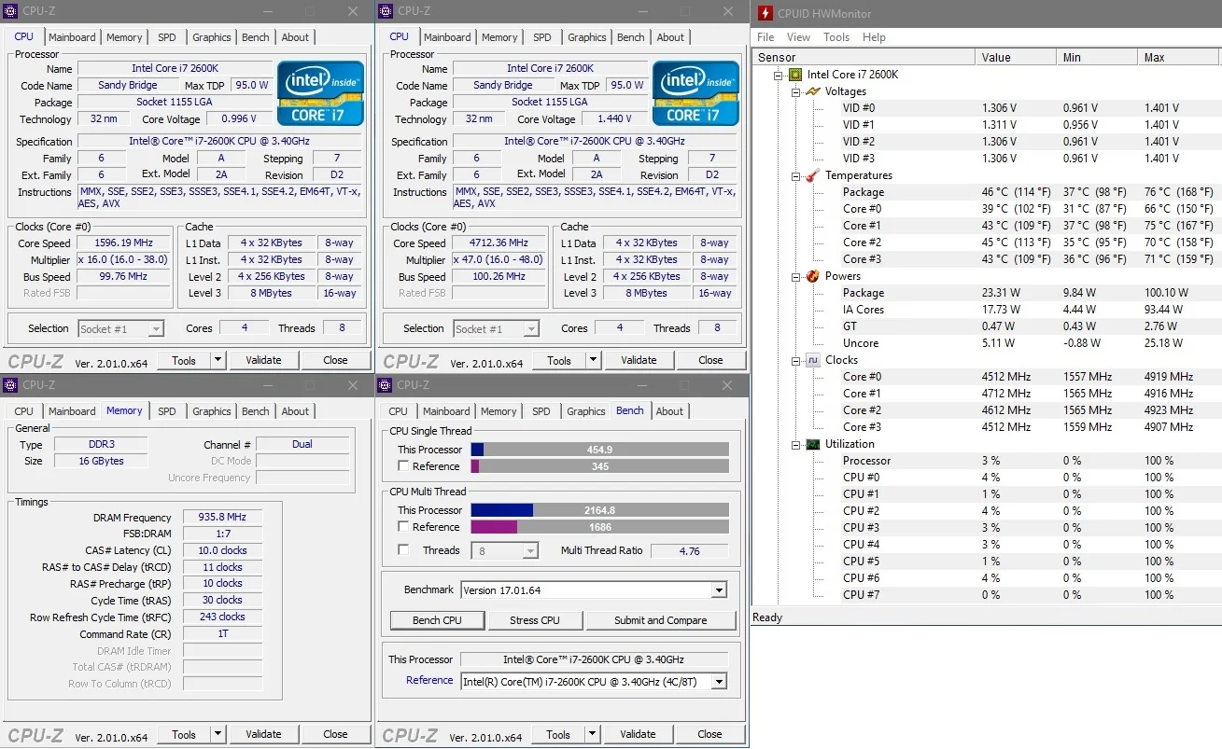Open the Reference processor i7-2600K dropdown
The height and width of the screenshot is (749, 1222).
[718, 682]
